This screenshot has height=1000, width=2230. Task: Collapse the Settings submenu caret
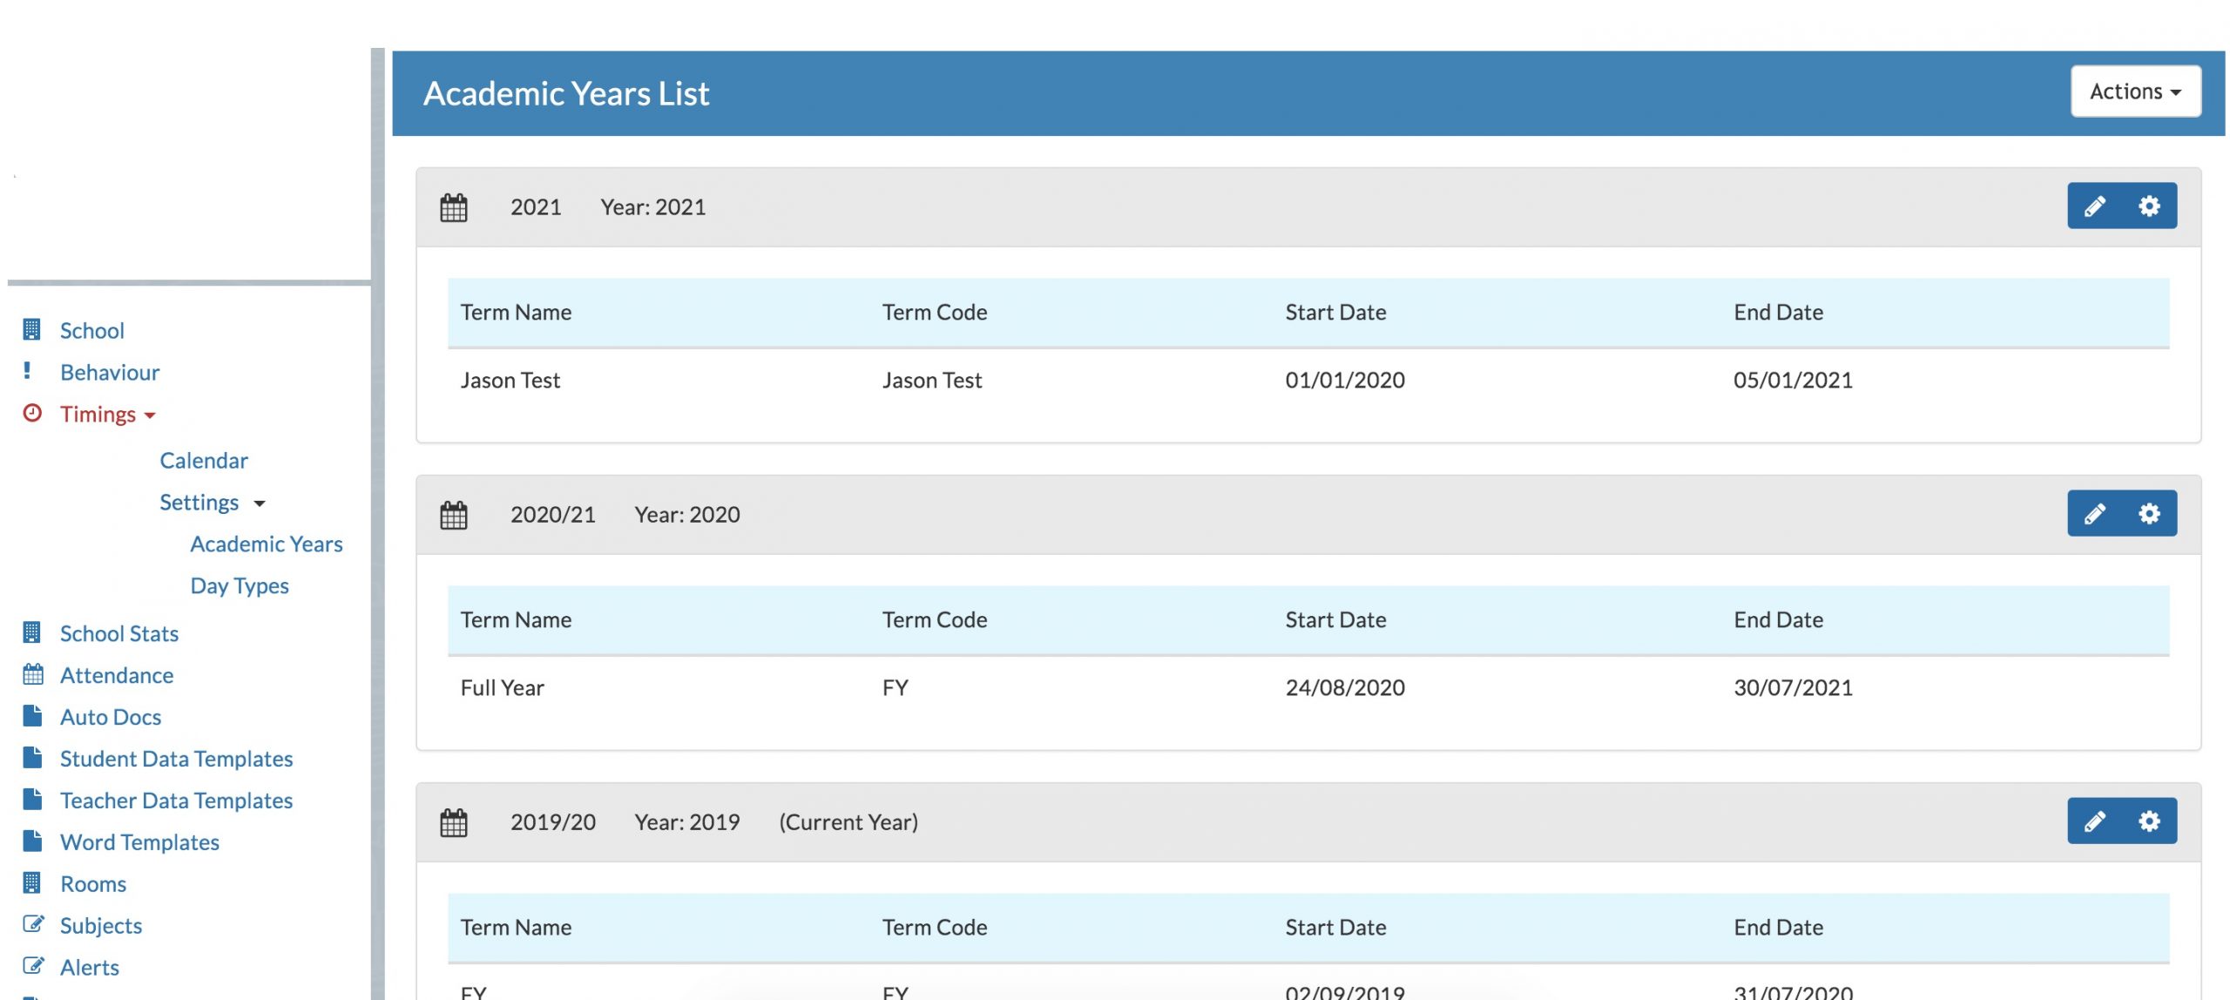259,503
